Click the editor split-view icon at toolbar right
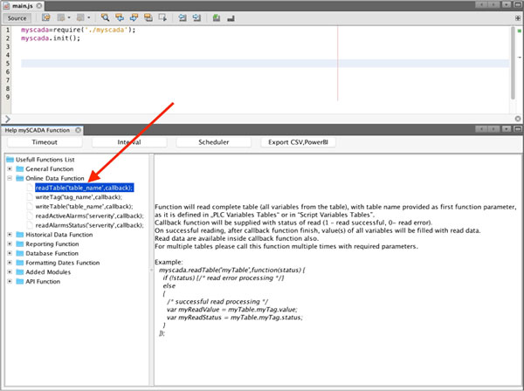This screenshot has width=524, height=391. tap(518, 18)
